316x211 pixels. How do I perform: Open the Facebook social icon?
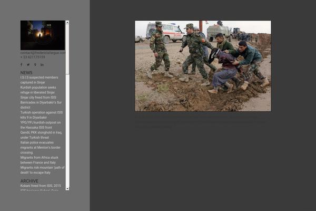point(22,64)
